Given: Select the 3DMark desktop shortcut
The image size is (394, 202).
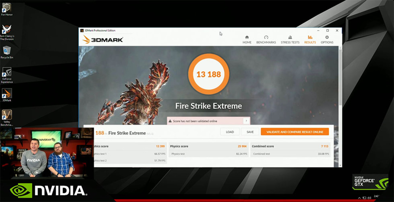Looking at the screenshot, I should [x=7, y=95].
